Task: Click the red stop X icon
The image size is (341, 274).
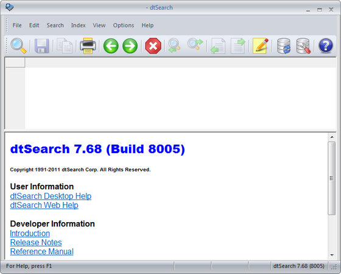Action: pos(153,46)
